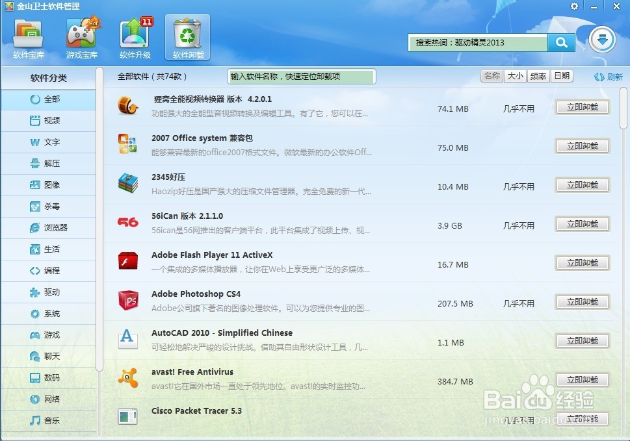Select the 游戏 games category
Image resolution: width=630 pixels, height=441 pixels.
[x=48, y=334]
